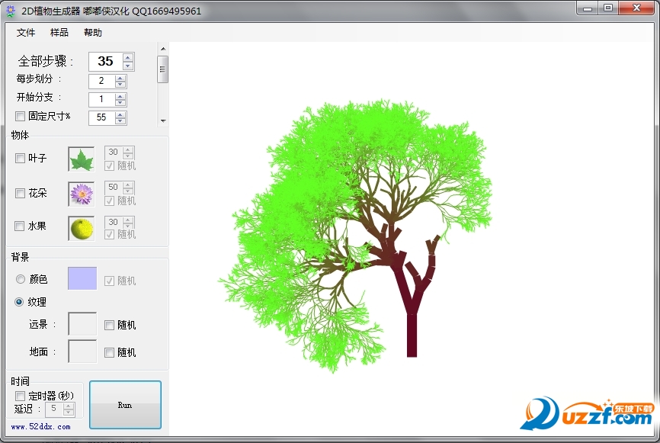The width and height of the screenshot is (660, 443).
Task: Click the settings panel scrollbar up arrow
Action: point(163,49)
